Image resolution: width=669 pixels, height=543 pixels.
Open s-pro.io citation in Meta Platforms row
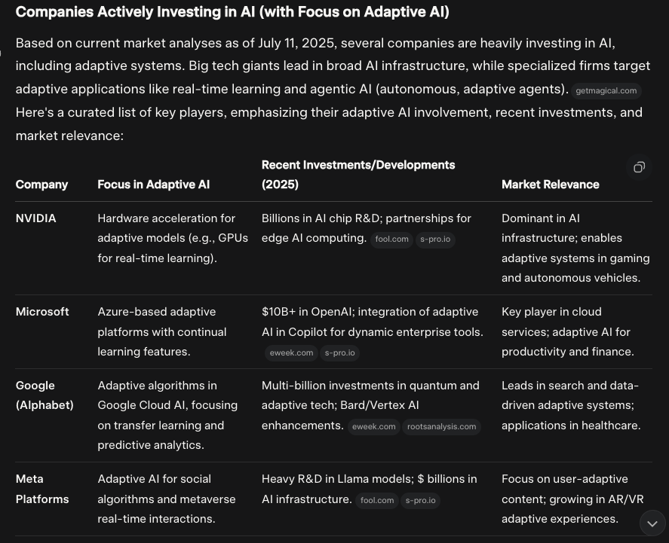point(420,500)
